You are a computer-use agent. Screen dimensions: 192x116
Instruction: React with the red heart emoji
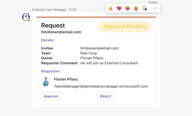(x=119, y=8)
